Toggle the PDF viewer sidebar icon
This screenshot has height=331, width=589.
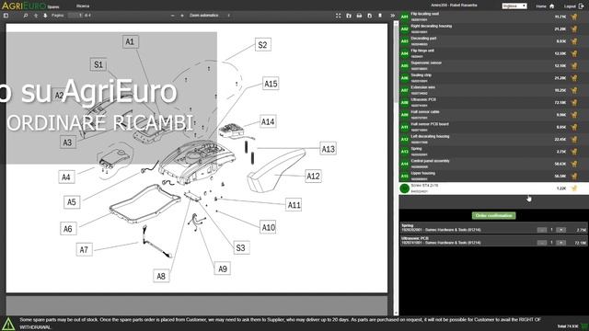pyautogui.click(x=6, y=16)
